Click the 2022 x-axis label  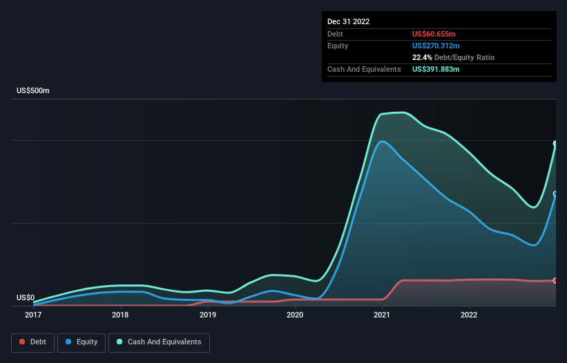[469, 315]
